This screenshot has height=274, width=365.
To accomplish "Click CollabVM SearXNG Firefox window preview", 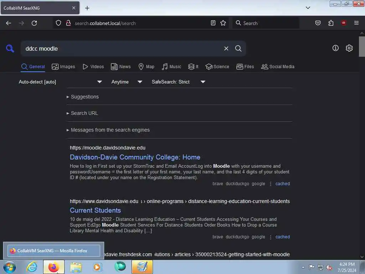I will 54,251.
